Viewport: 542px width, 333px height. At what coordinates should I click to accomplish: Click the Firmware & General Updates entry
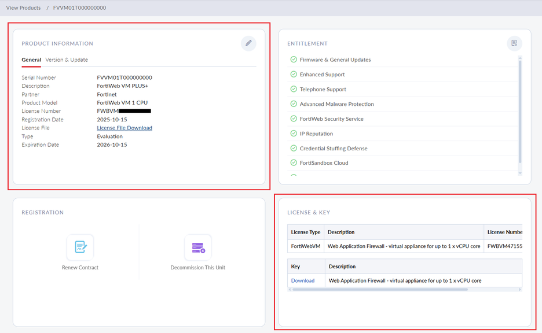[x=335, y=60]
